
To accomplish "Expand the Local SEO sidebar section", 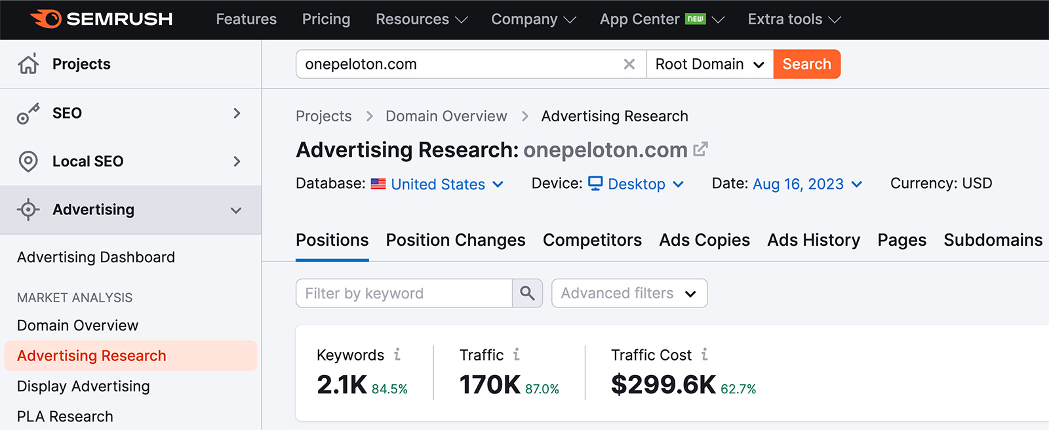I will (x=237, y=161).
